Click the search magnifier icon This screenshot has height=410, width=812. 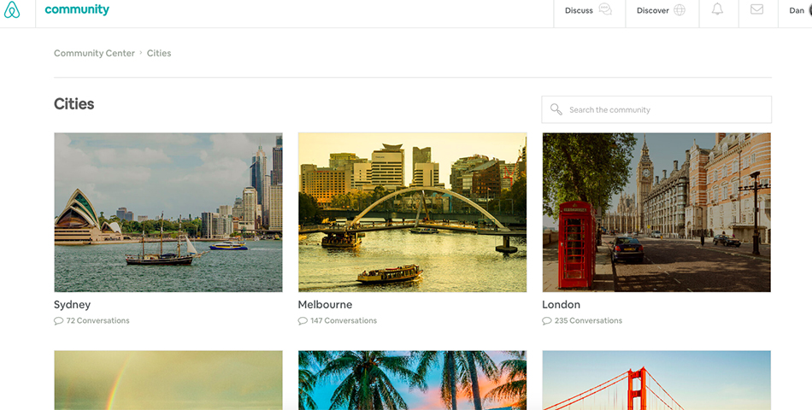tap(556, 109)
